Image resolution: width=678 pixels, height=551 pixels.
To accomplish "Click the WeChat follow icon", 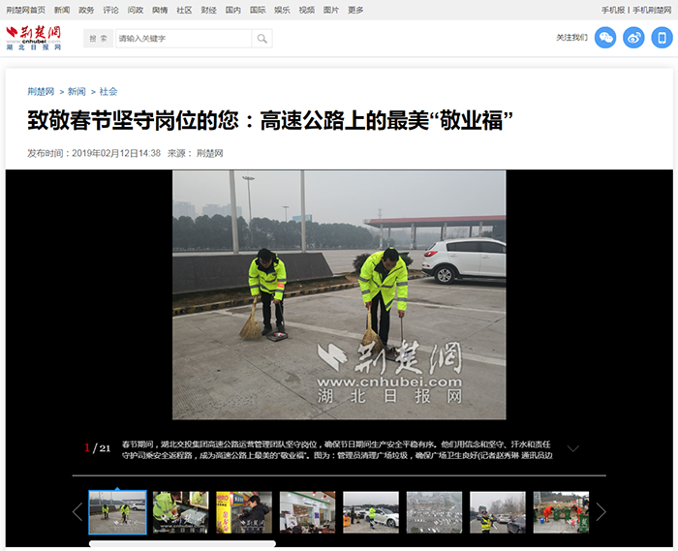I will click(x=605, y=38).
